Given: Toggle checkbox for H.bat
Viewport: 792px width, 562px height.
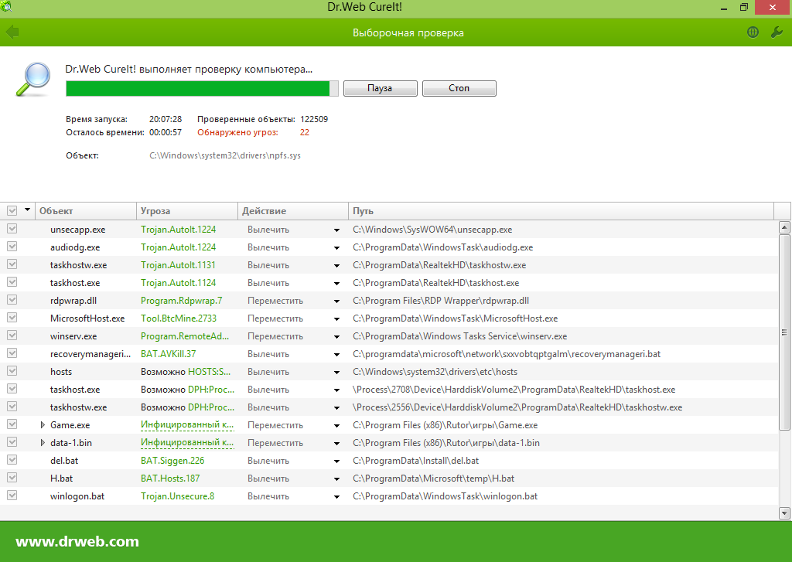Looking at the screenshot, I should (x=12, y=478).
